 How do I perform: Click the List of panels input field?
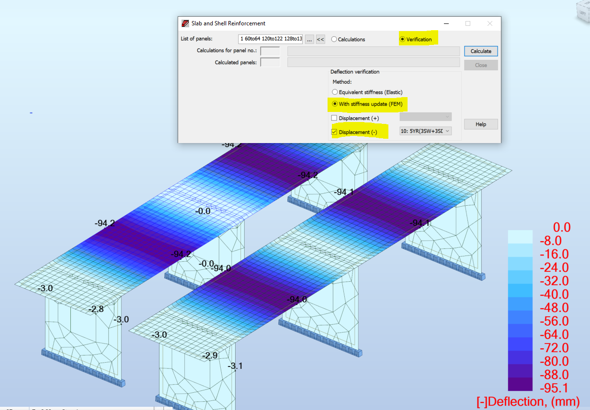[270, 39]
